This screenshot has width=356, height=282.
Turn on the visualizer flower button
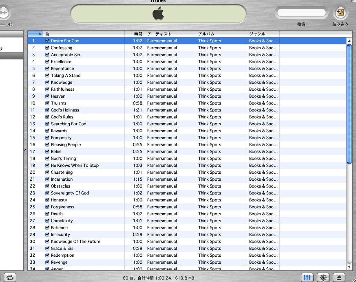click(323, 278)
